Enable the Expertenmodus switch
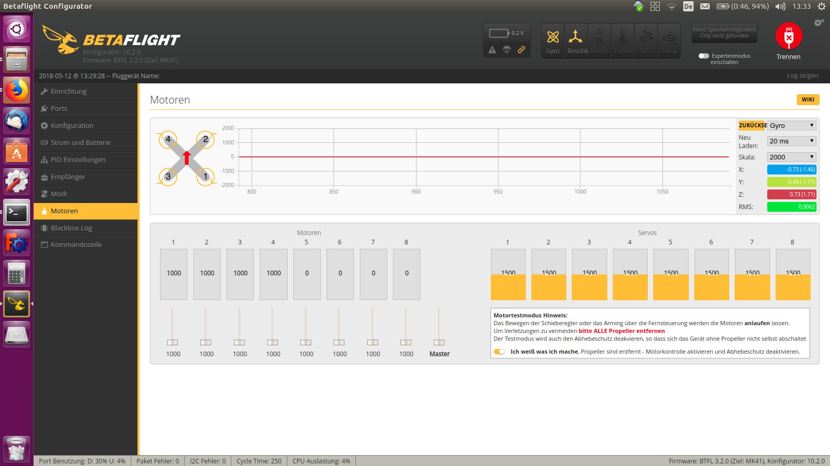Viewport: 830px width, 466px height. [704, 56]
